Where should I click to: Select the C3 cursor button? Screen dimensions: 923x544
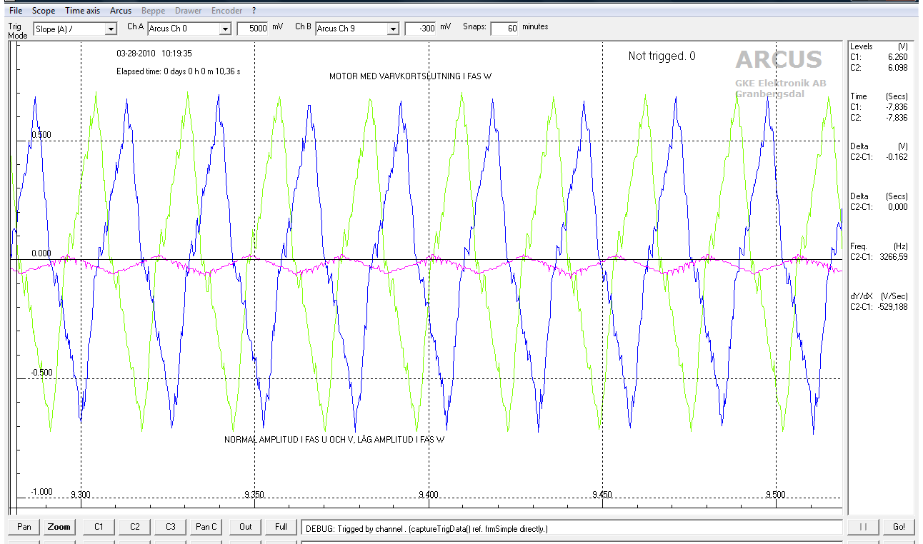pyautogui.click(x=171, y=527)
